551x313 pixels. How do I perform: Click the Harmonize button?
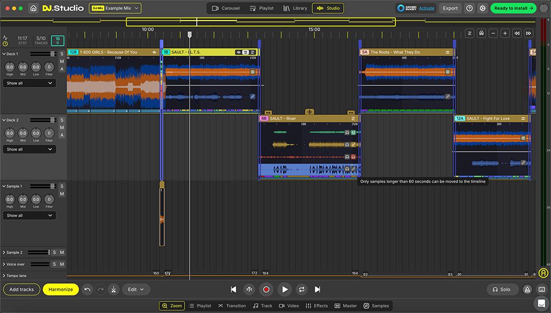(x=61, y=289)
